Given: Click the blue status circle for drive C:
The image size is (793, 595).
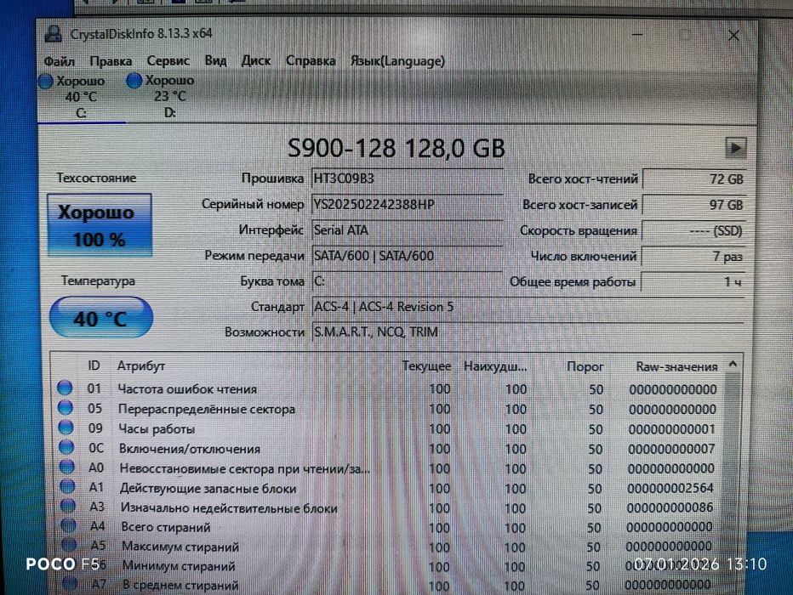Looking at the screenshot, I should pos(46,82).
